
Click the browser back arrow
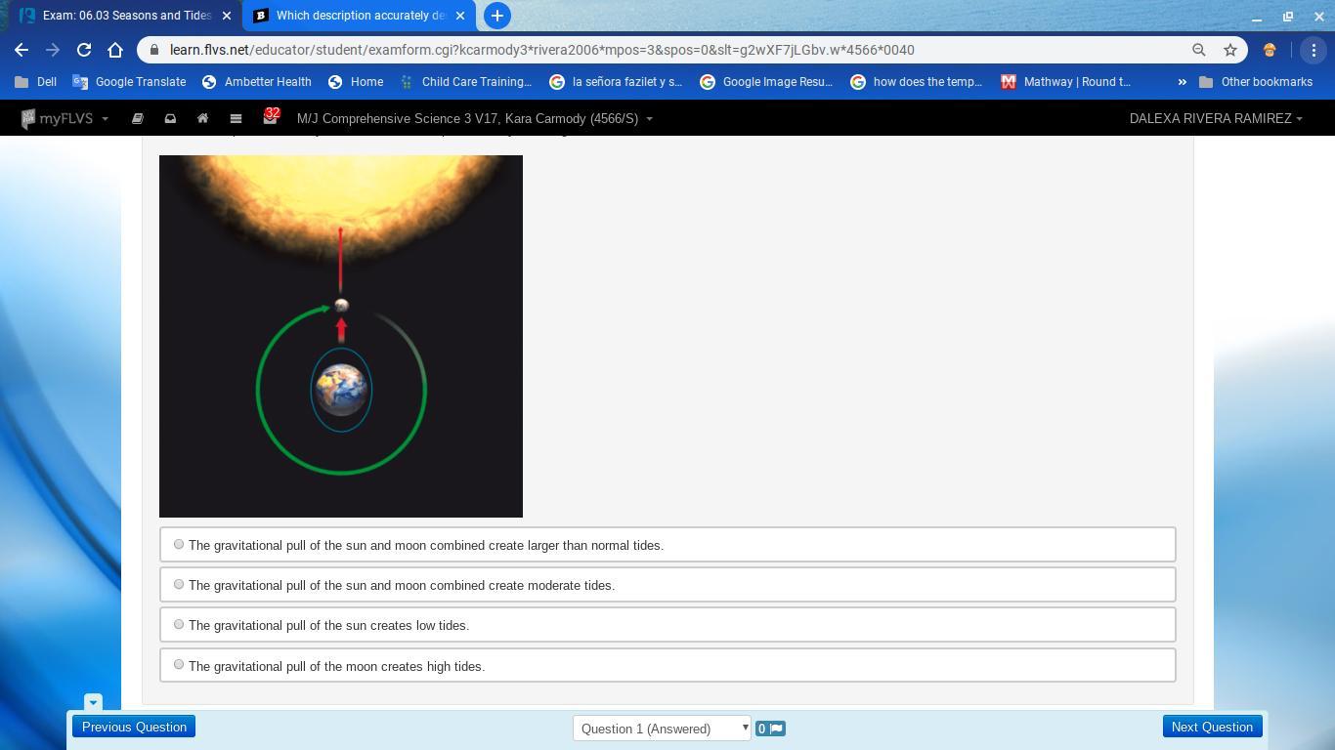[x=22, y=50]
